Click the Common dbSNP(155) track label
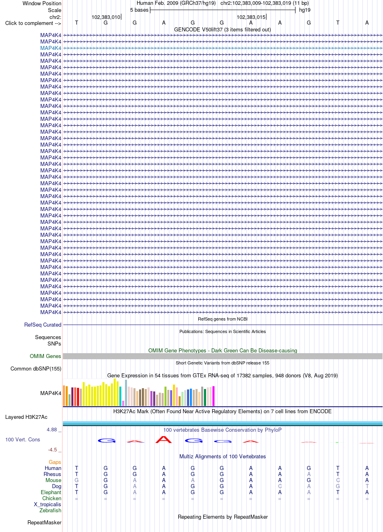This screenshot has width=383, height=532. [36, 369]
